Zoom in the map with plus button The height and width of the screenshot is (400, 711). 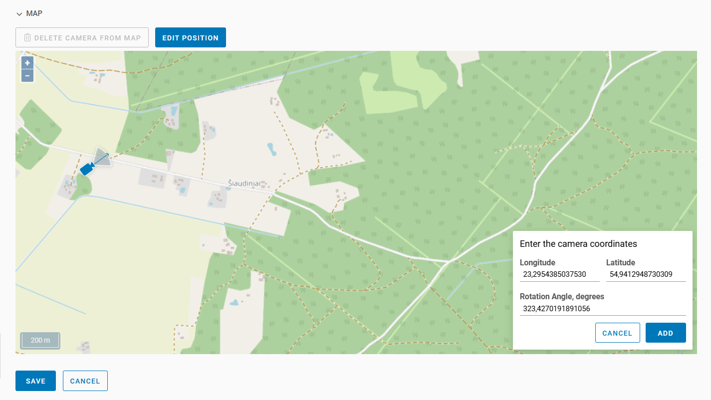tap(27, 63)
